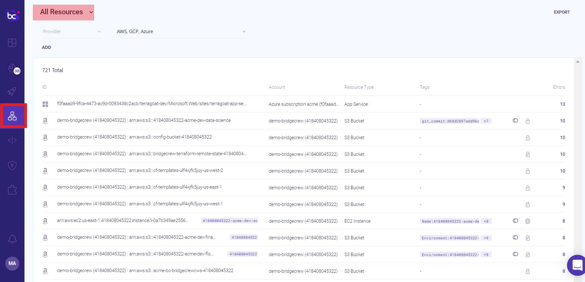The image size is (585, 282).
Task: Open the puzzle piece integrations icon
Action: (12, 190)
